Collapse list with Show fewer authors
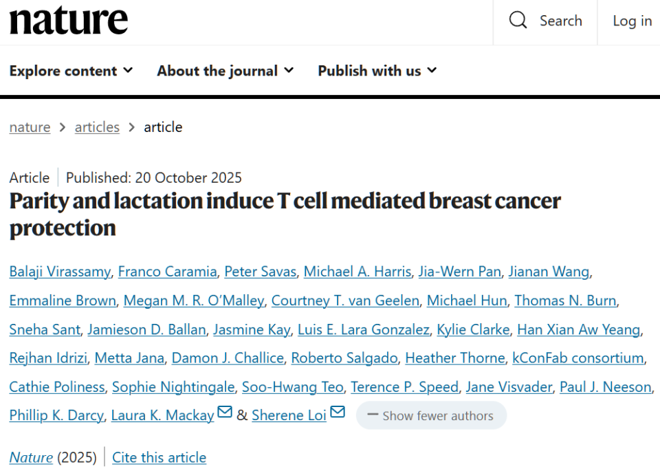Viewport: 660px width, 471px height. tap(431, 415)
